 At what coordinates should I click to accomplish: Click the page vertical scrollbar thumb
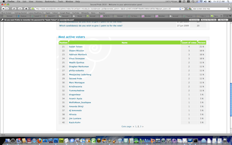coord(231,99)
